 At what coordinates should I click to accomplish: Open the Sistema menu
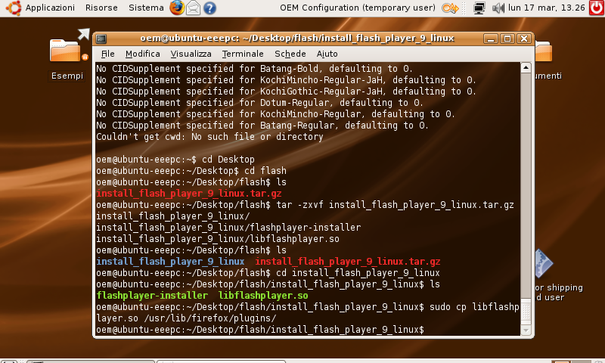[146, 8]
